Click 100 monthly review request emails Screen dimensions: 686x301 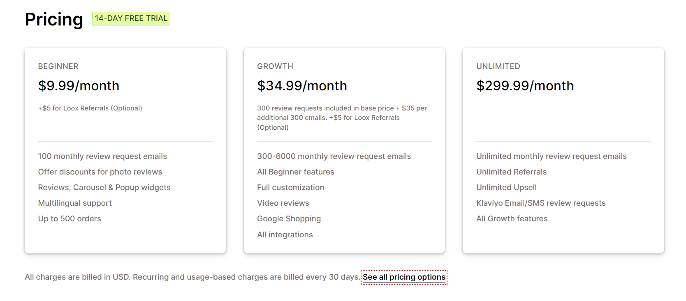coord(102,156)
